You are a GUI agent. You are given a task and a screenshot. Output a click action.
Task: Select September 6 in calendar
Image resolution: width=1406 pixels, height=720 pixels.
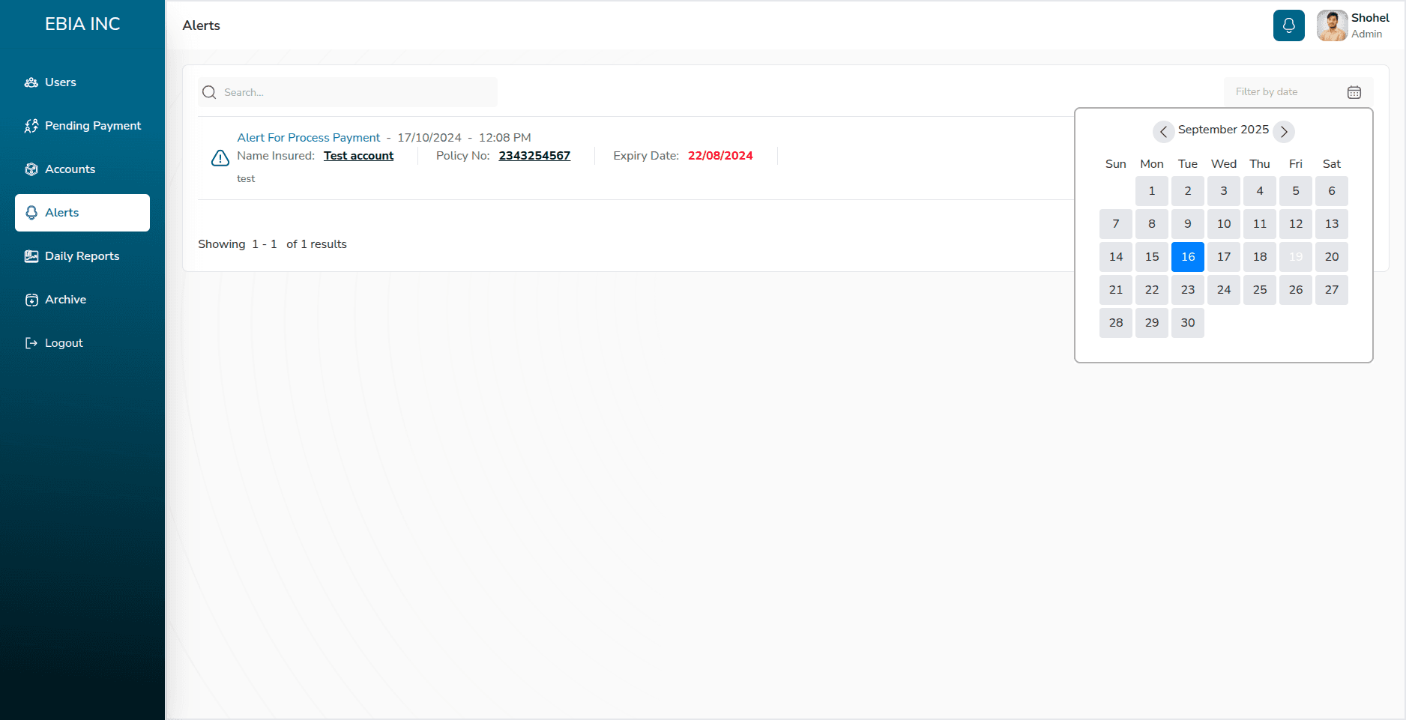pos(1332,191)
